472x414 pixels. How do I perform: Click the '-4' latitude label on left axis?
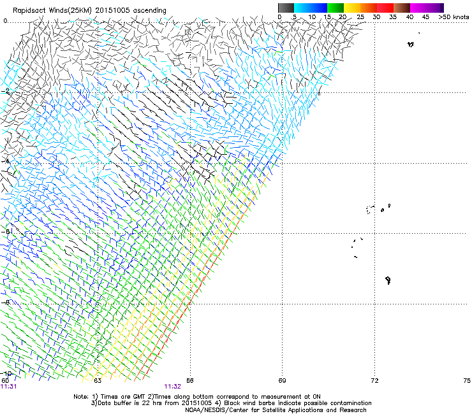(x=6, y=161)
